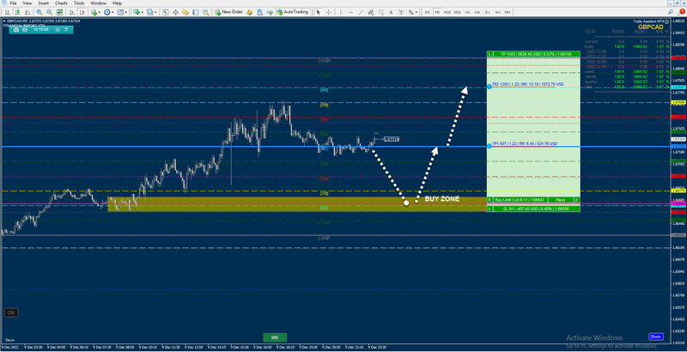Switch to H4 timeframe
The height and width of the screenshot is (352, 687).
tap(477, 12)
